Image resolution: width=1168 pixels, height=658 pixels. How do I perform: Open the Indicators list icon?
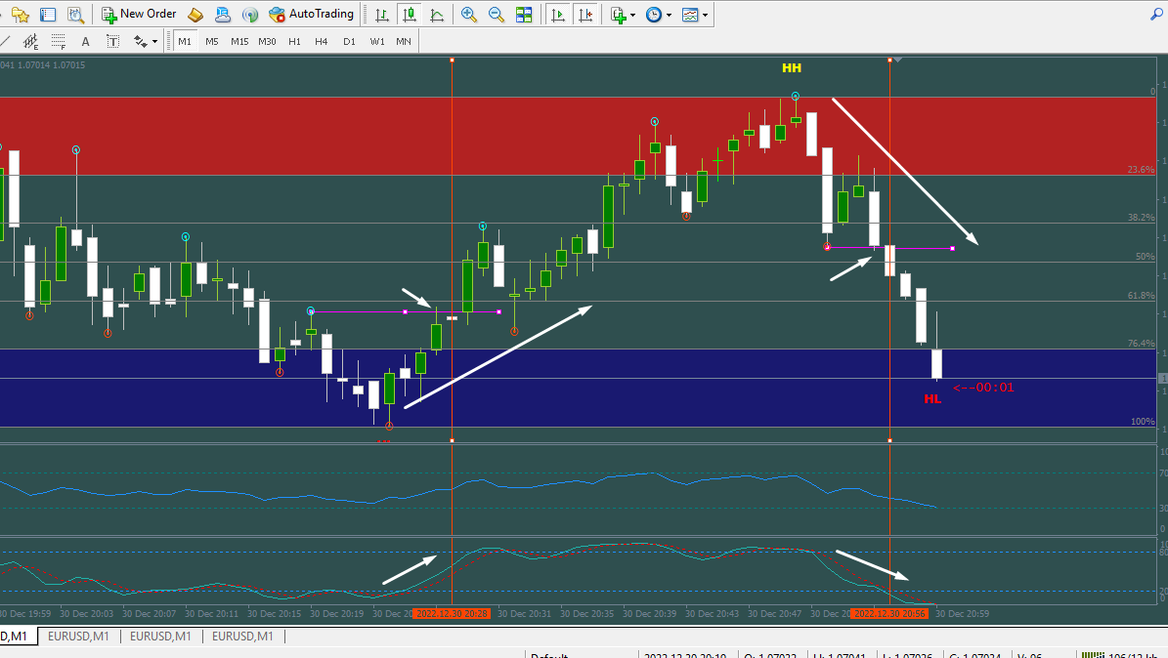(x=618, y=14)
